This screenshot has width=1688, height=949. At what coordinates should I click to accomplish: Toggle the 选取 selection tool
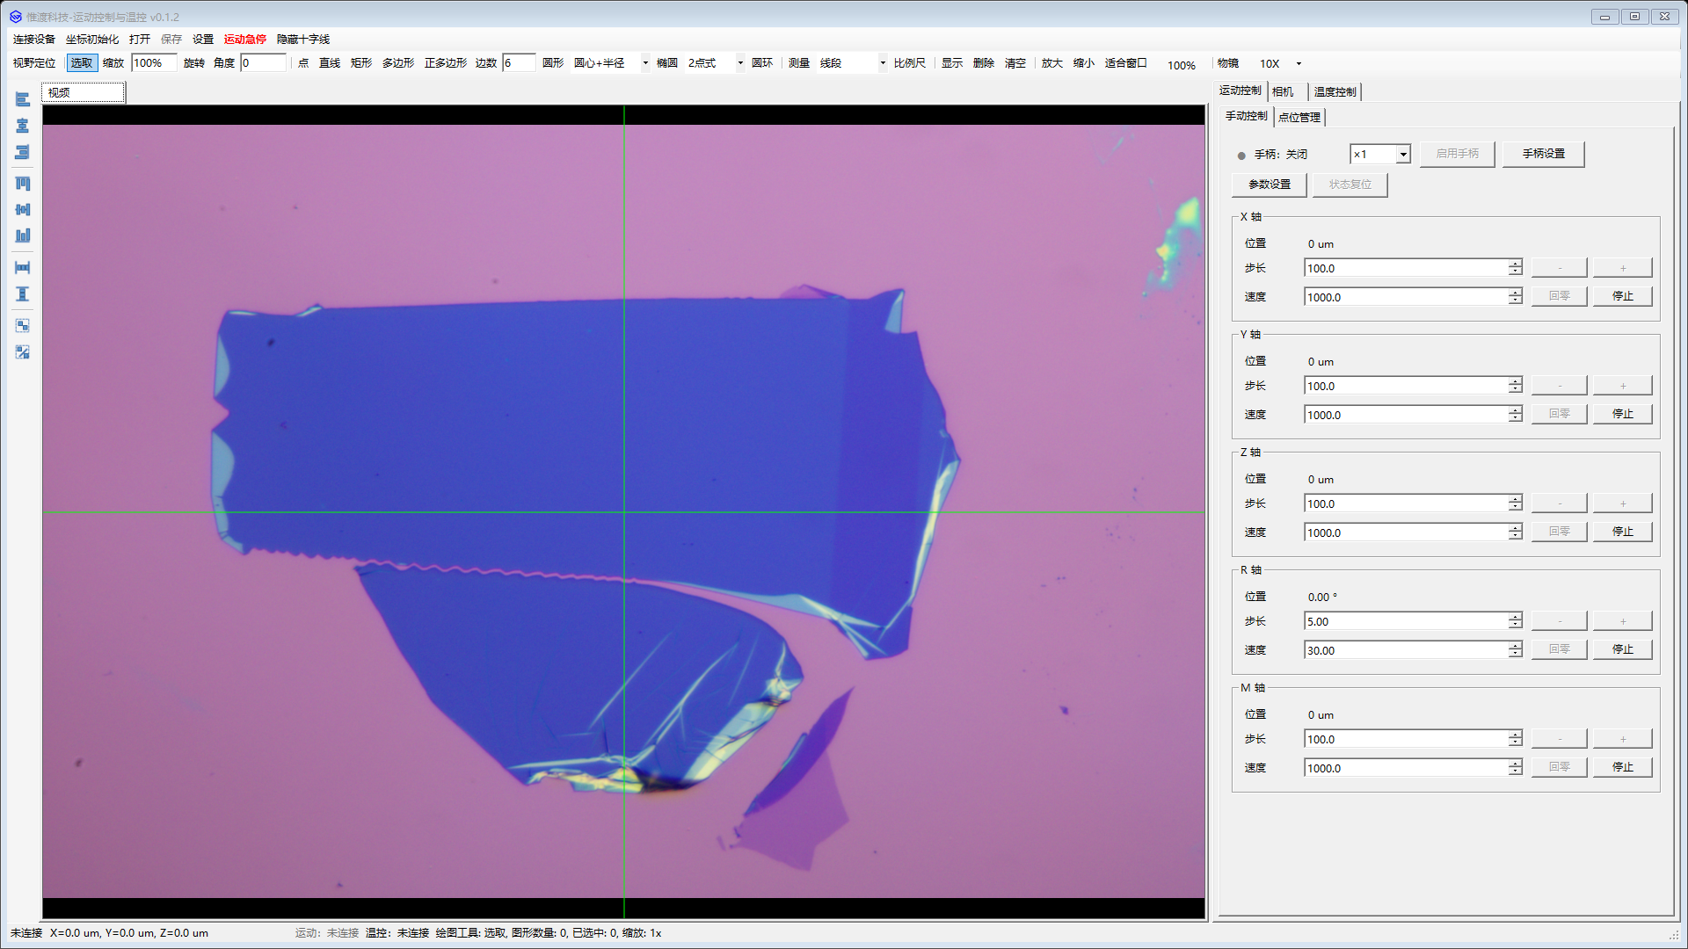tap(82, 63)
